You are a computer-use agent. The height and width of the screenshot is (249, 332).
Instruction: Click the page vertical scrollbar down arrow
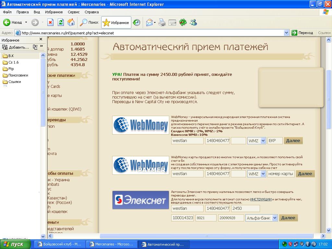tap(329, 231)
